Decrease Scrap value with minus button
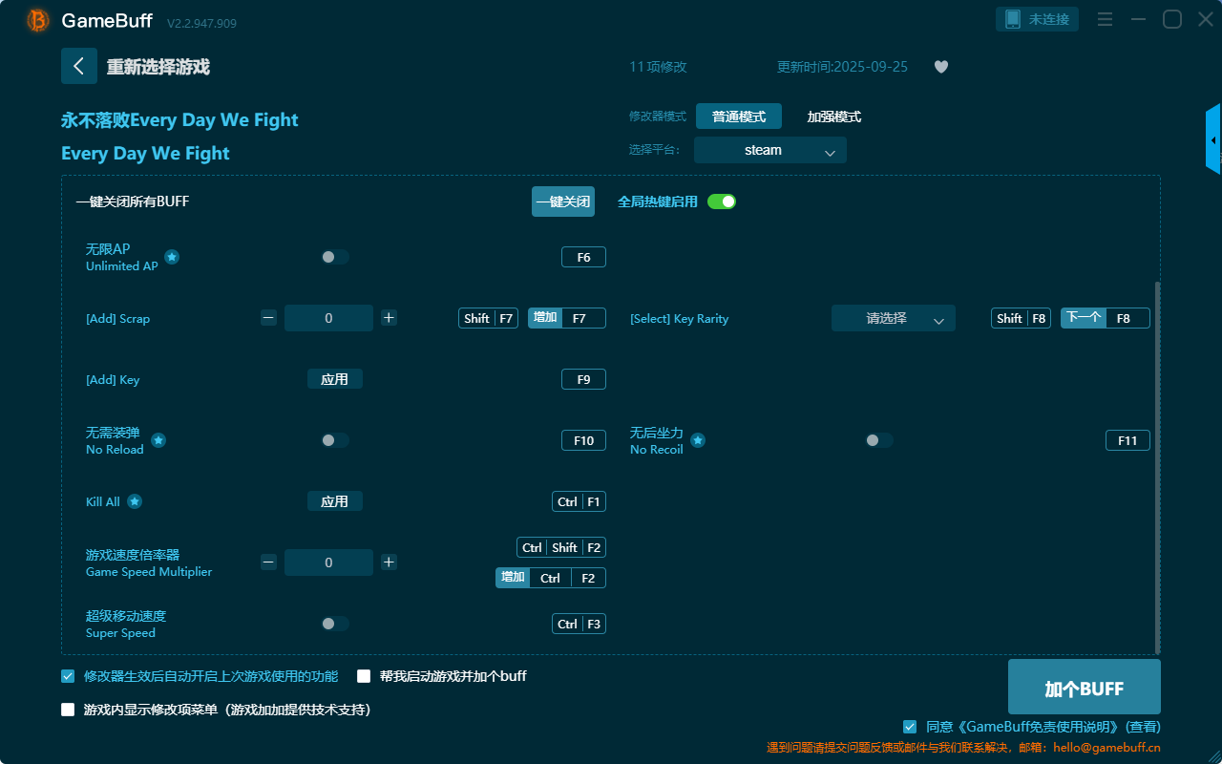This screenshot has width=1222, height=764. point(269,318)
